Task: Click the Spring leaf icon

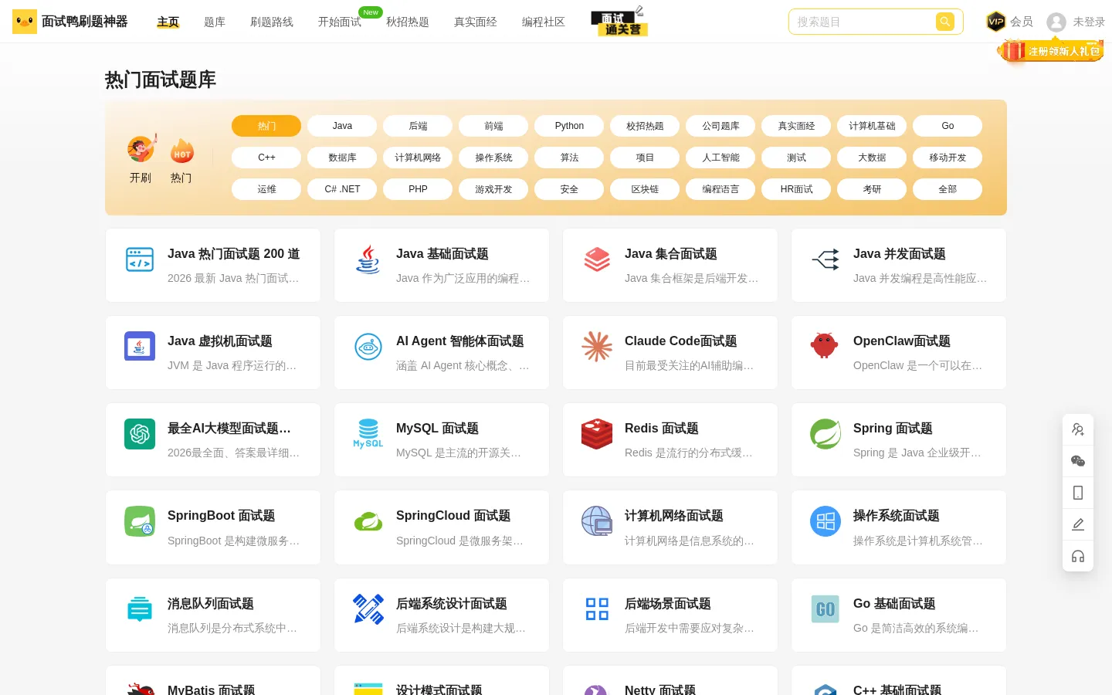Action: pos(826,434)
